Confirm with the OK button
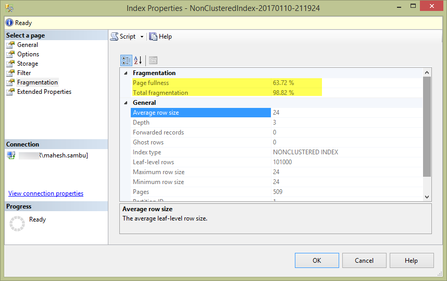The height and width of the screenshot is (281, 447). point(317,261)
